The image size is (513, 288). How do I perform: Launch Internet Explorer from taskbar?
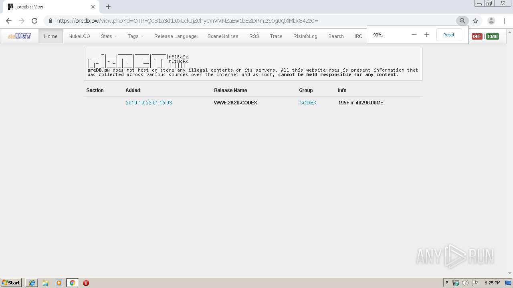click(32, 282)
